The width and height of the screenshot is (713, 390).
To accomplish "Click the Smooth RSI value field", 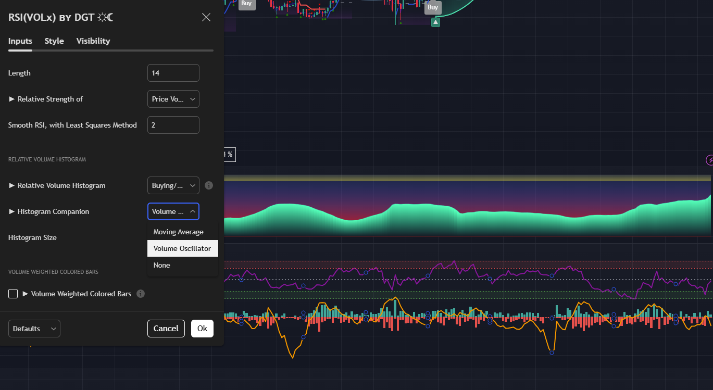I will 173,125.
